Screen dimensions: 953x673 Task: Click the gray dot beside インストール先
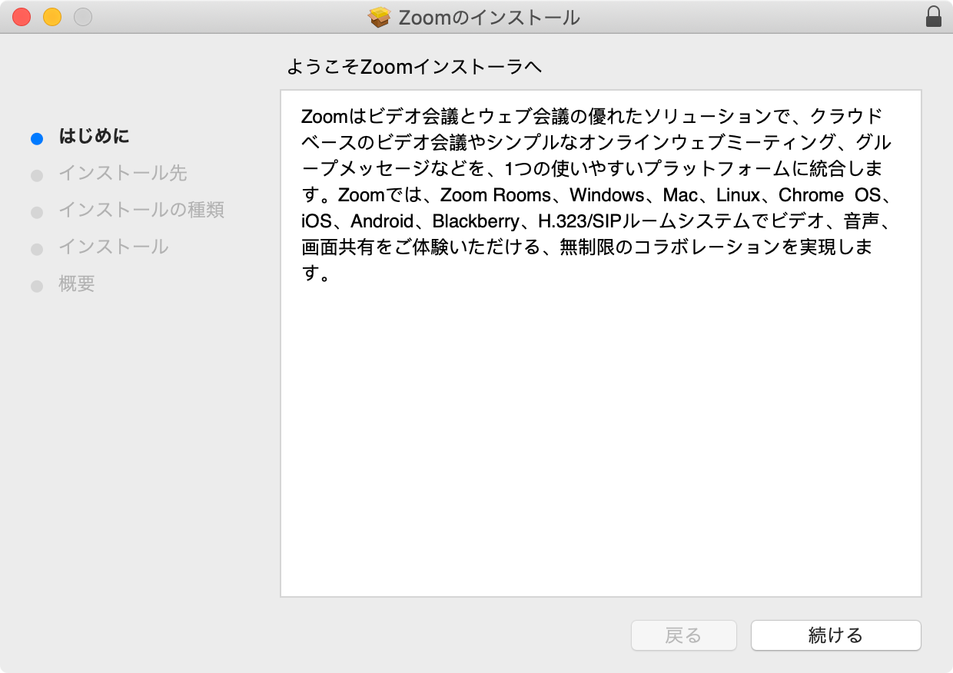pos(36,174)
